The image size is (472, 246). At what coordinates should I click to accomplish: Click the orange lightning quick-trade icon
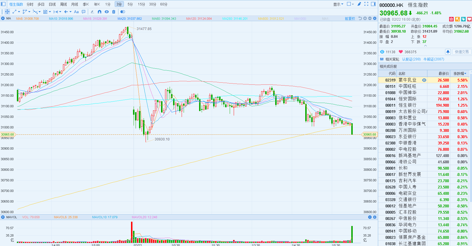coord(457,19)
